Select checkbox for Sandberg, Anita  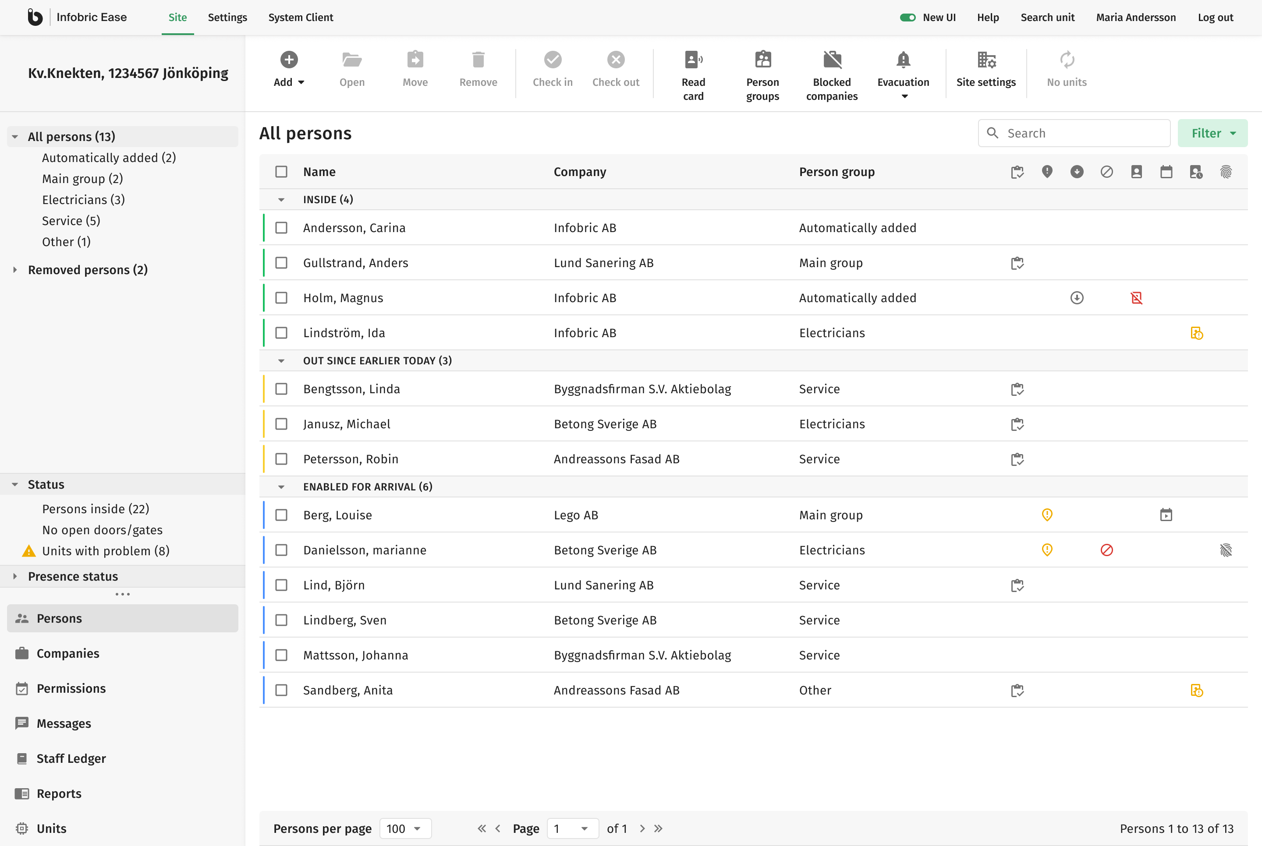(x=281, y=691)
